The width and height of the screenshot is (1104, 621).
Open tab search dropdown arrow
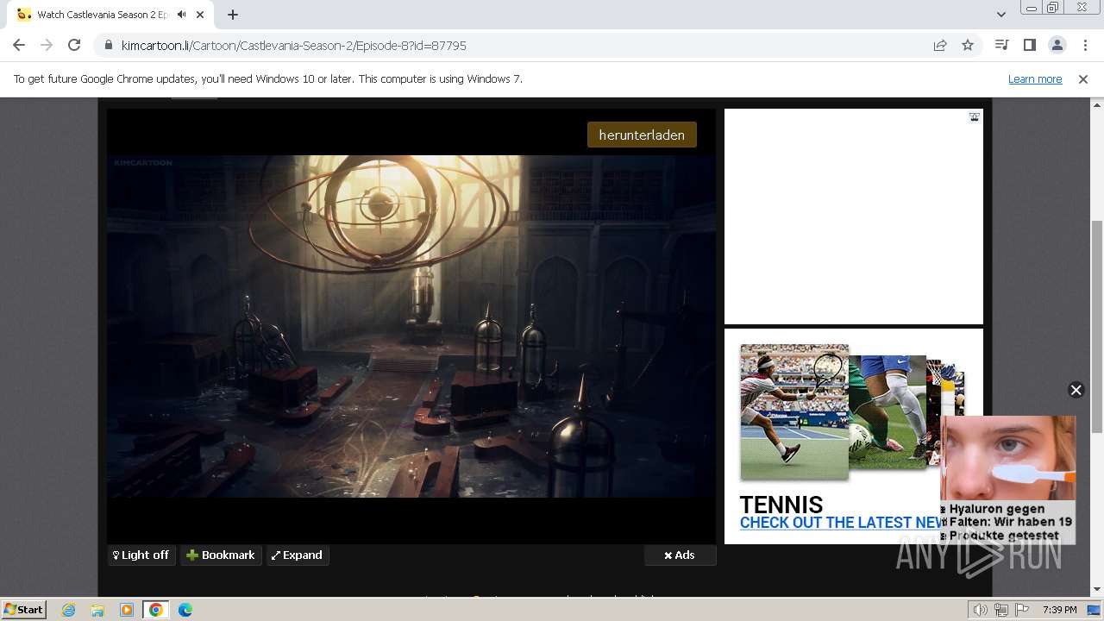click(x=1000, y=15)
